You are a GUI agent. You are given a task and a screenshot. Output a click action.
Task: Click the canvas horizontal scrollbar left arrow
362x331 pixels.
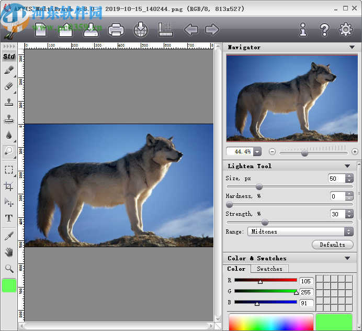[x=21, y=326]
